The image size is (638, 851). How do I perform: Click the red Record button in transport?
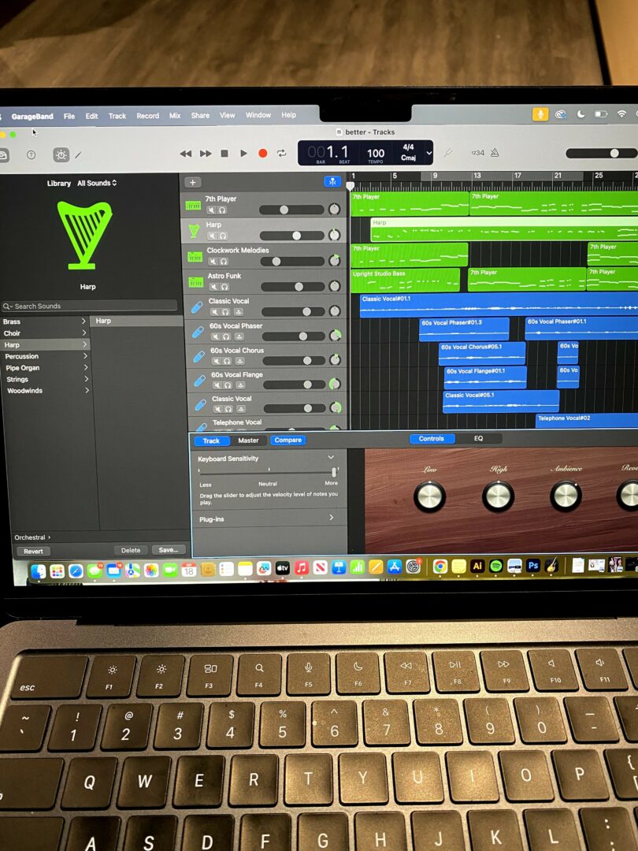[263, 154]
